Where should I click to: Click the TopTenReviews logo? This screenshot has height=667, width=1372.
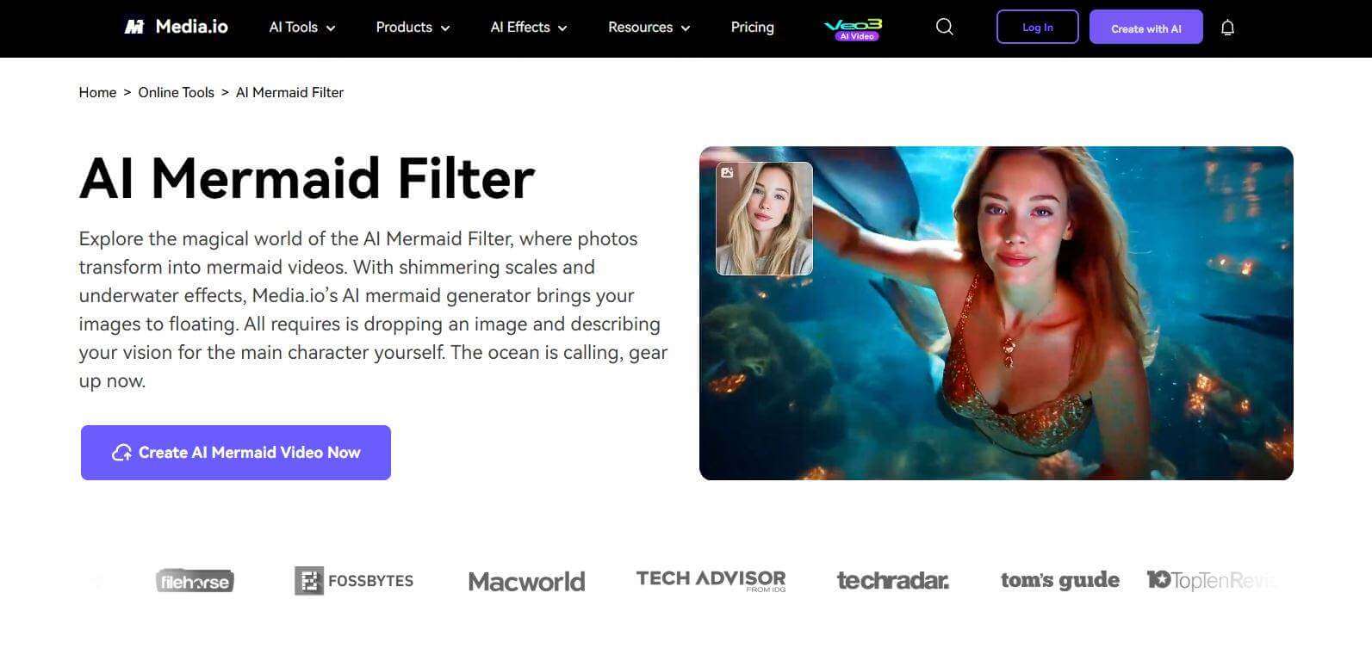tap(1212, 581)
